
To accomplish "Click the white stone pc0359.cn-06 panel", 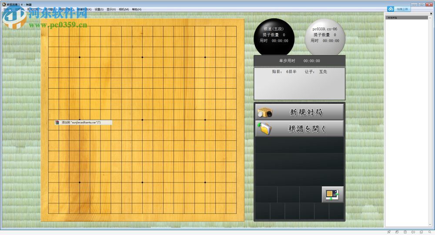I will point(325,36).
